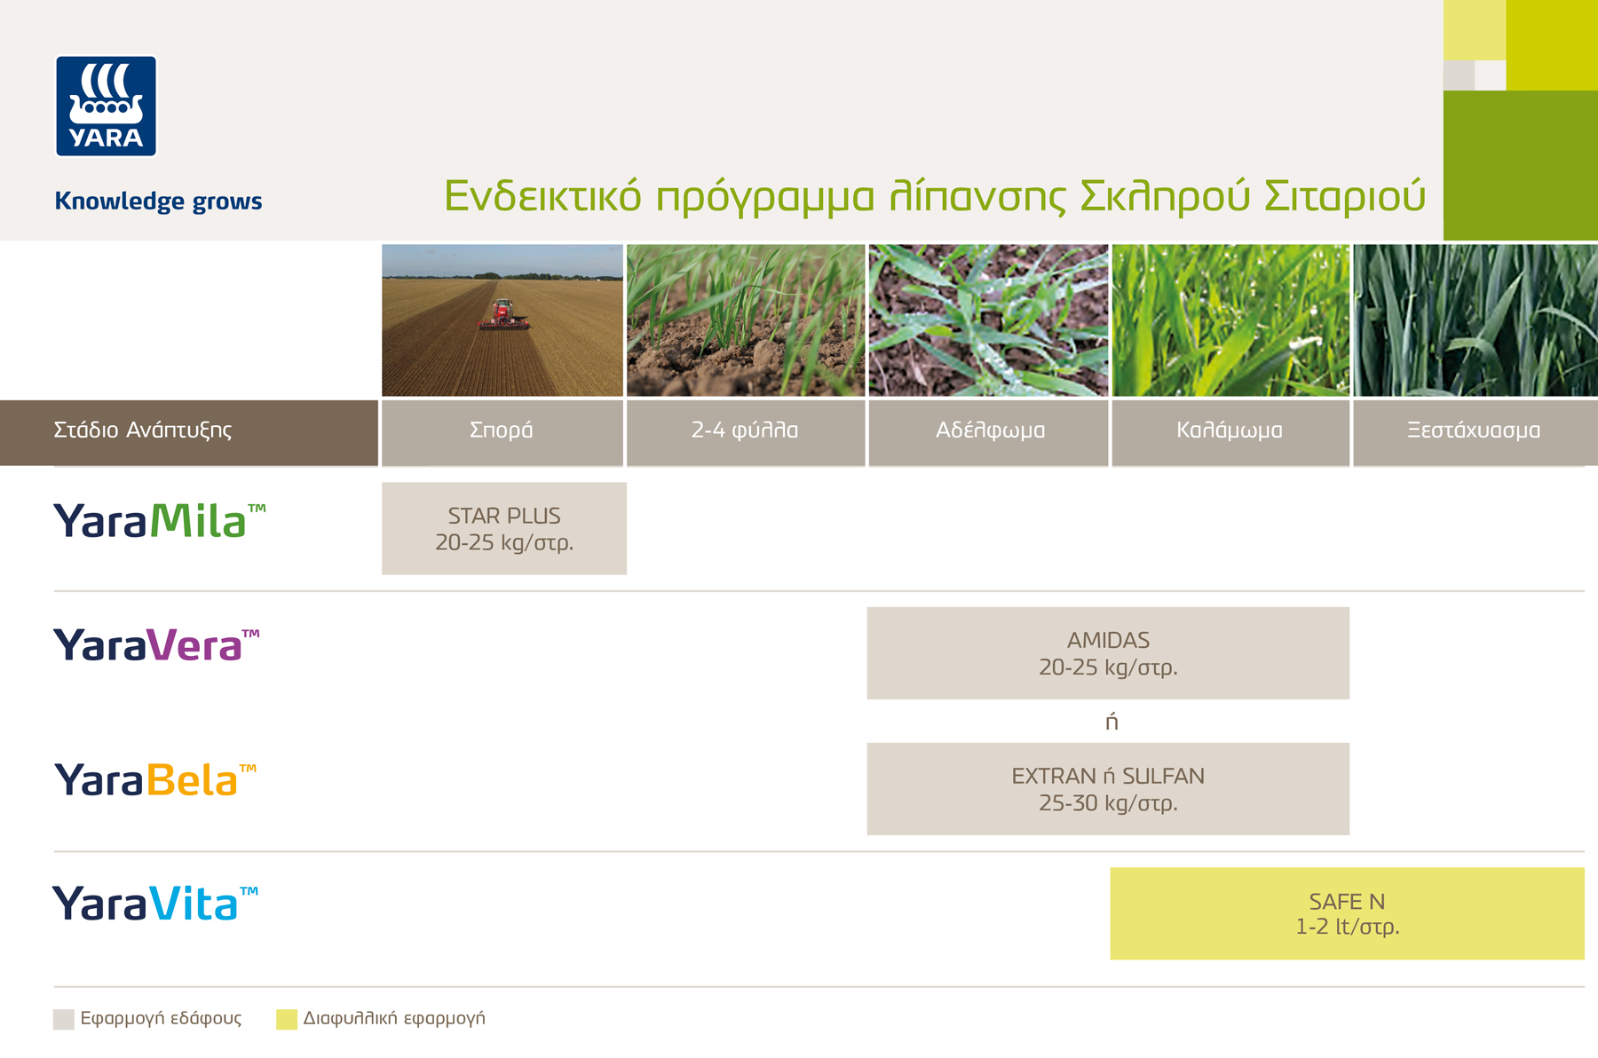Select the Ξεστάχυασμα stage header
1598x1058 pixels.
pos(1475,432)
